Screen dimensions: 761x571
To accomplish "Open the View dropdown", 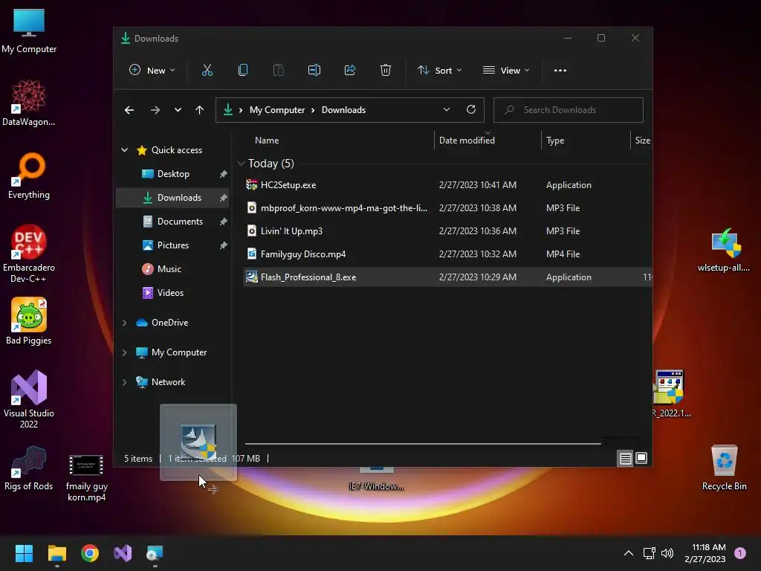I will pos(505,71).
